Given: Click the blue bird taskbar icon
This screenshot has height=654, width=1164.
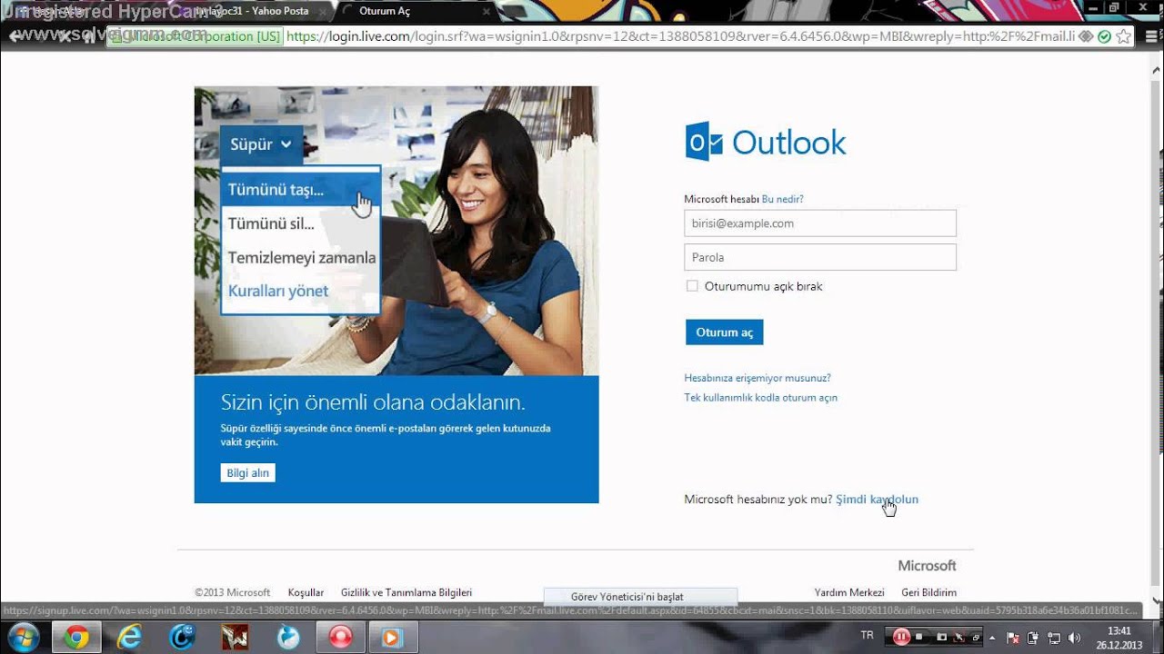Looking at the screenshot, I should tap(287, 638).
